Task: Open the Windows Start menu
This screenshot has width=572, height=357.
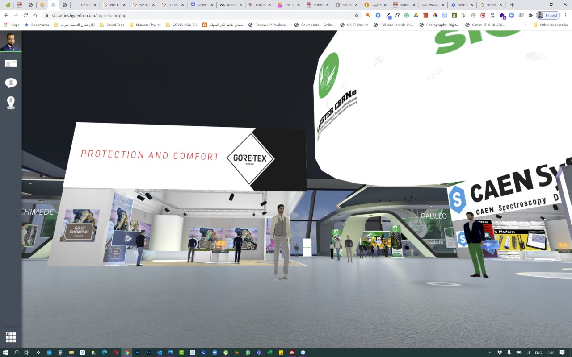Action: point(5,353)
